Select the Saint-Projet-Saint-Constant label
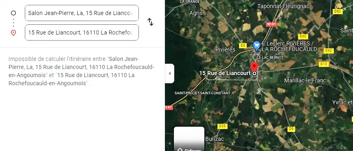 [202, 93]
